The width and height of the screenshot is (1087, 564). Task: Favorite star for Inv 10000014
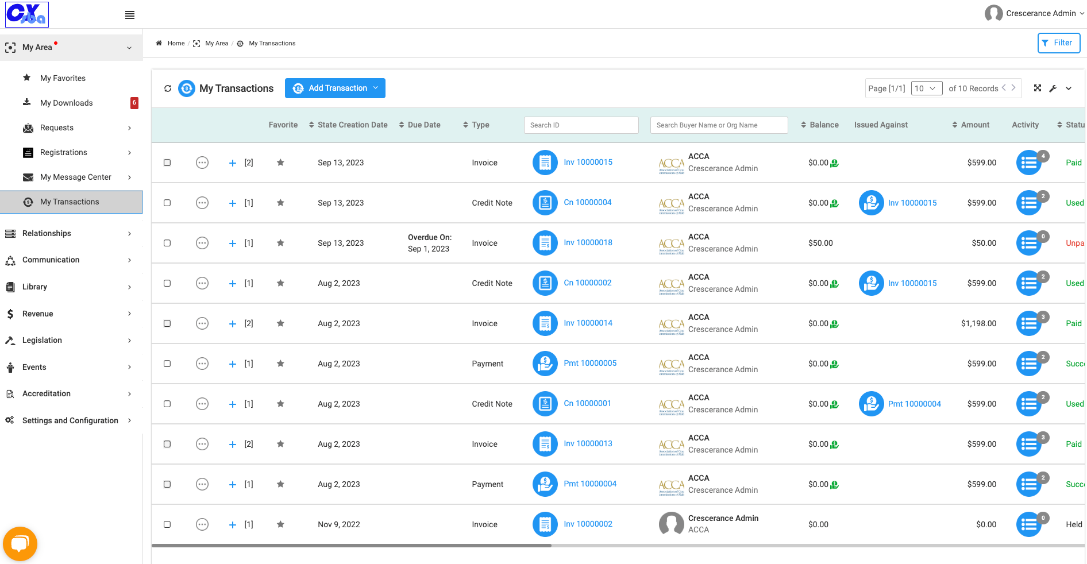280,323
